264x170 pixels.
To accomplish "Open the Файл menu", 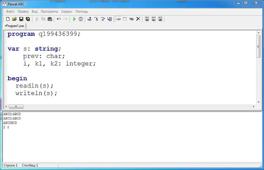I will coord(10,12).
